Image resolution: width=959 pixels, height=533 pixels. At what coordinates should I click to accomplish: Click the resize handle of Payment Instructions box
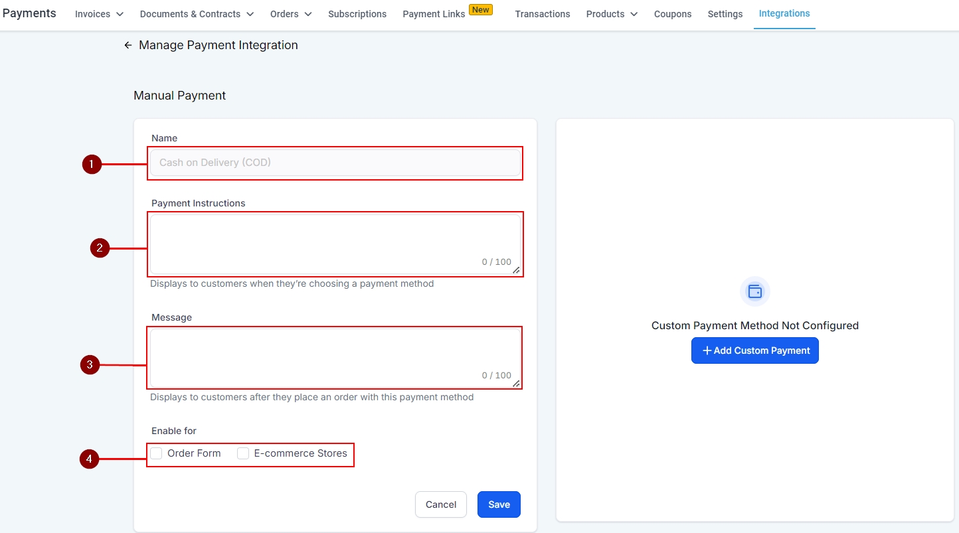(516, 270)
